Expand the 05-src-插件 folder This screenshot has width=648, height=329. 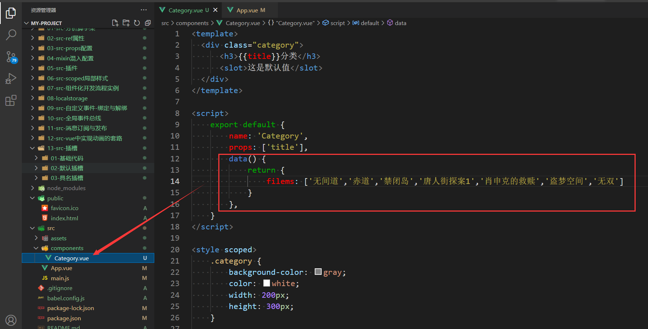62,68
